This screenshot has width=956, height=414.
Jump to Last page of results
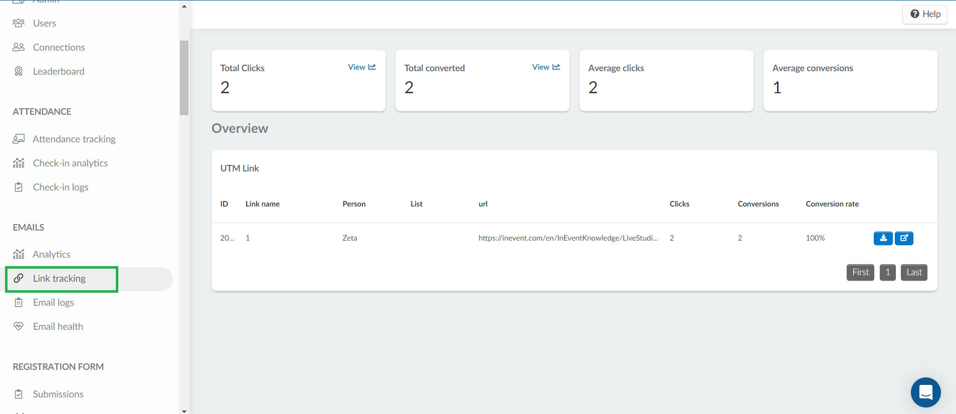914,272
